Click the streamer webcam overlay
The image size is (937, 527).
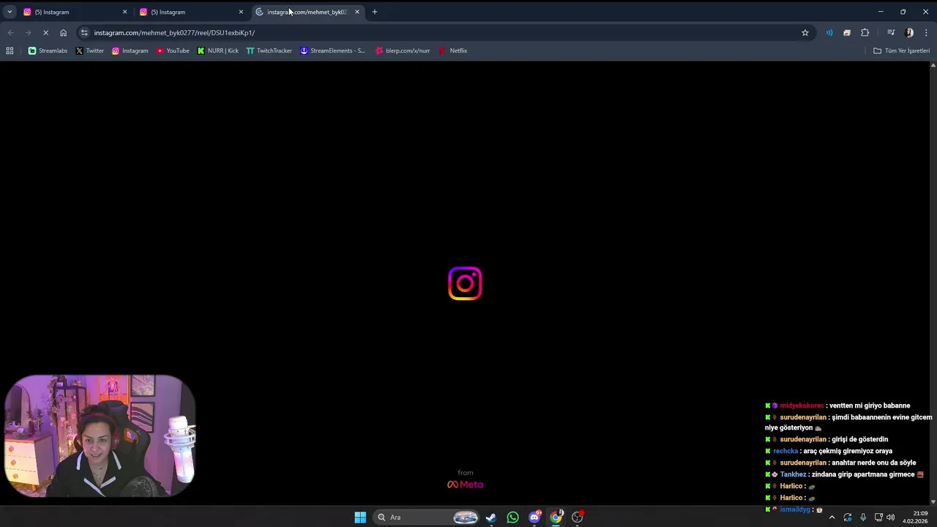100,436
